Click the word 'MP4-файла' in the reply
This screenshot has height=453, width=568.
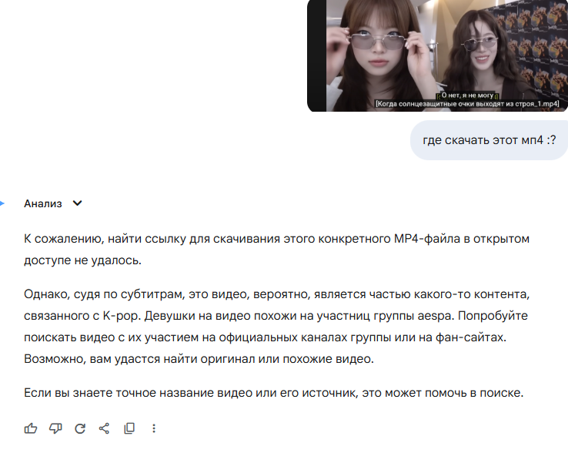[427, 239]
